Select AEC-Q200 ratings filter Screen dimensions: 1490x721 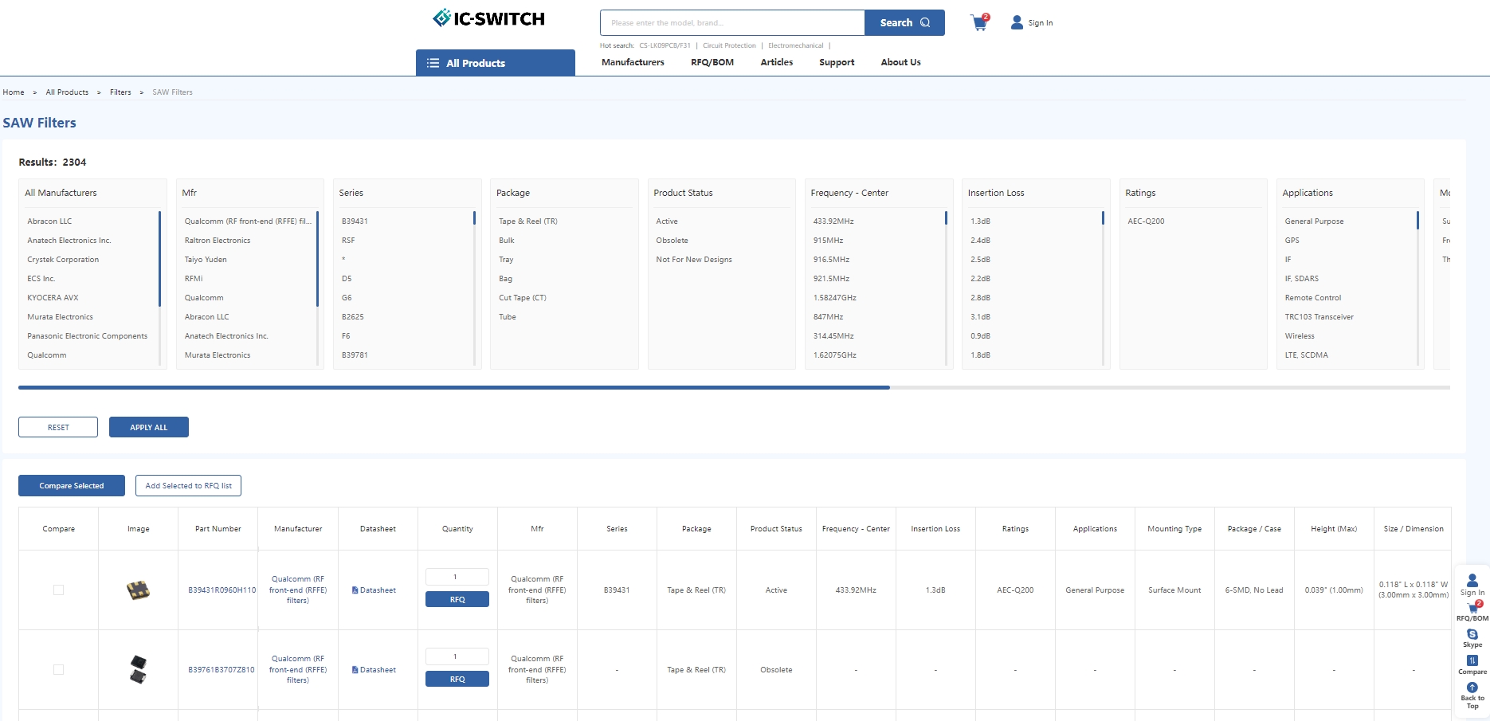click(x=1146, y=221)
